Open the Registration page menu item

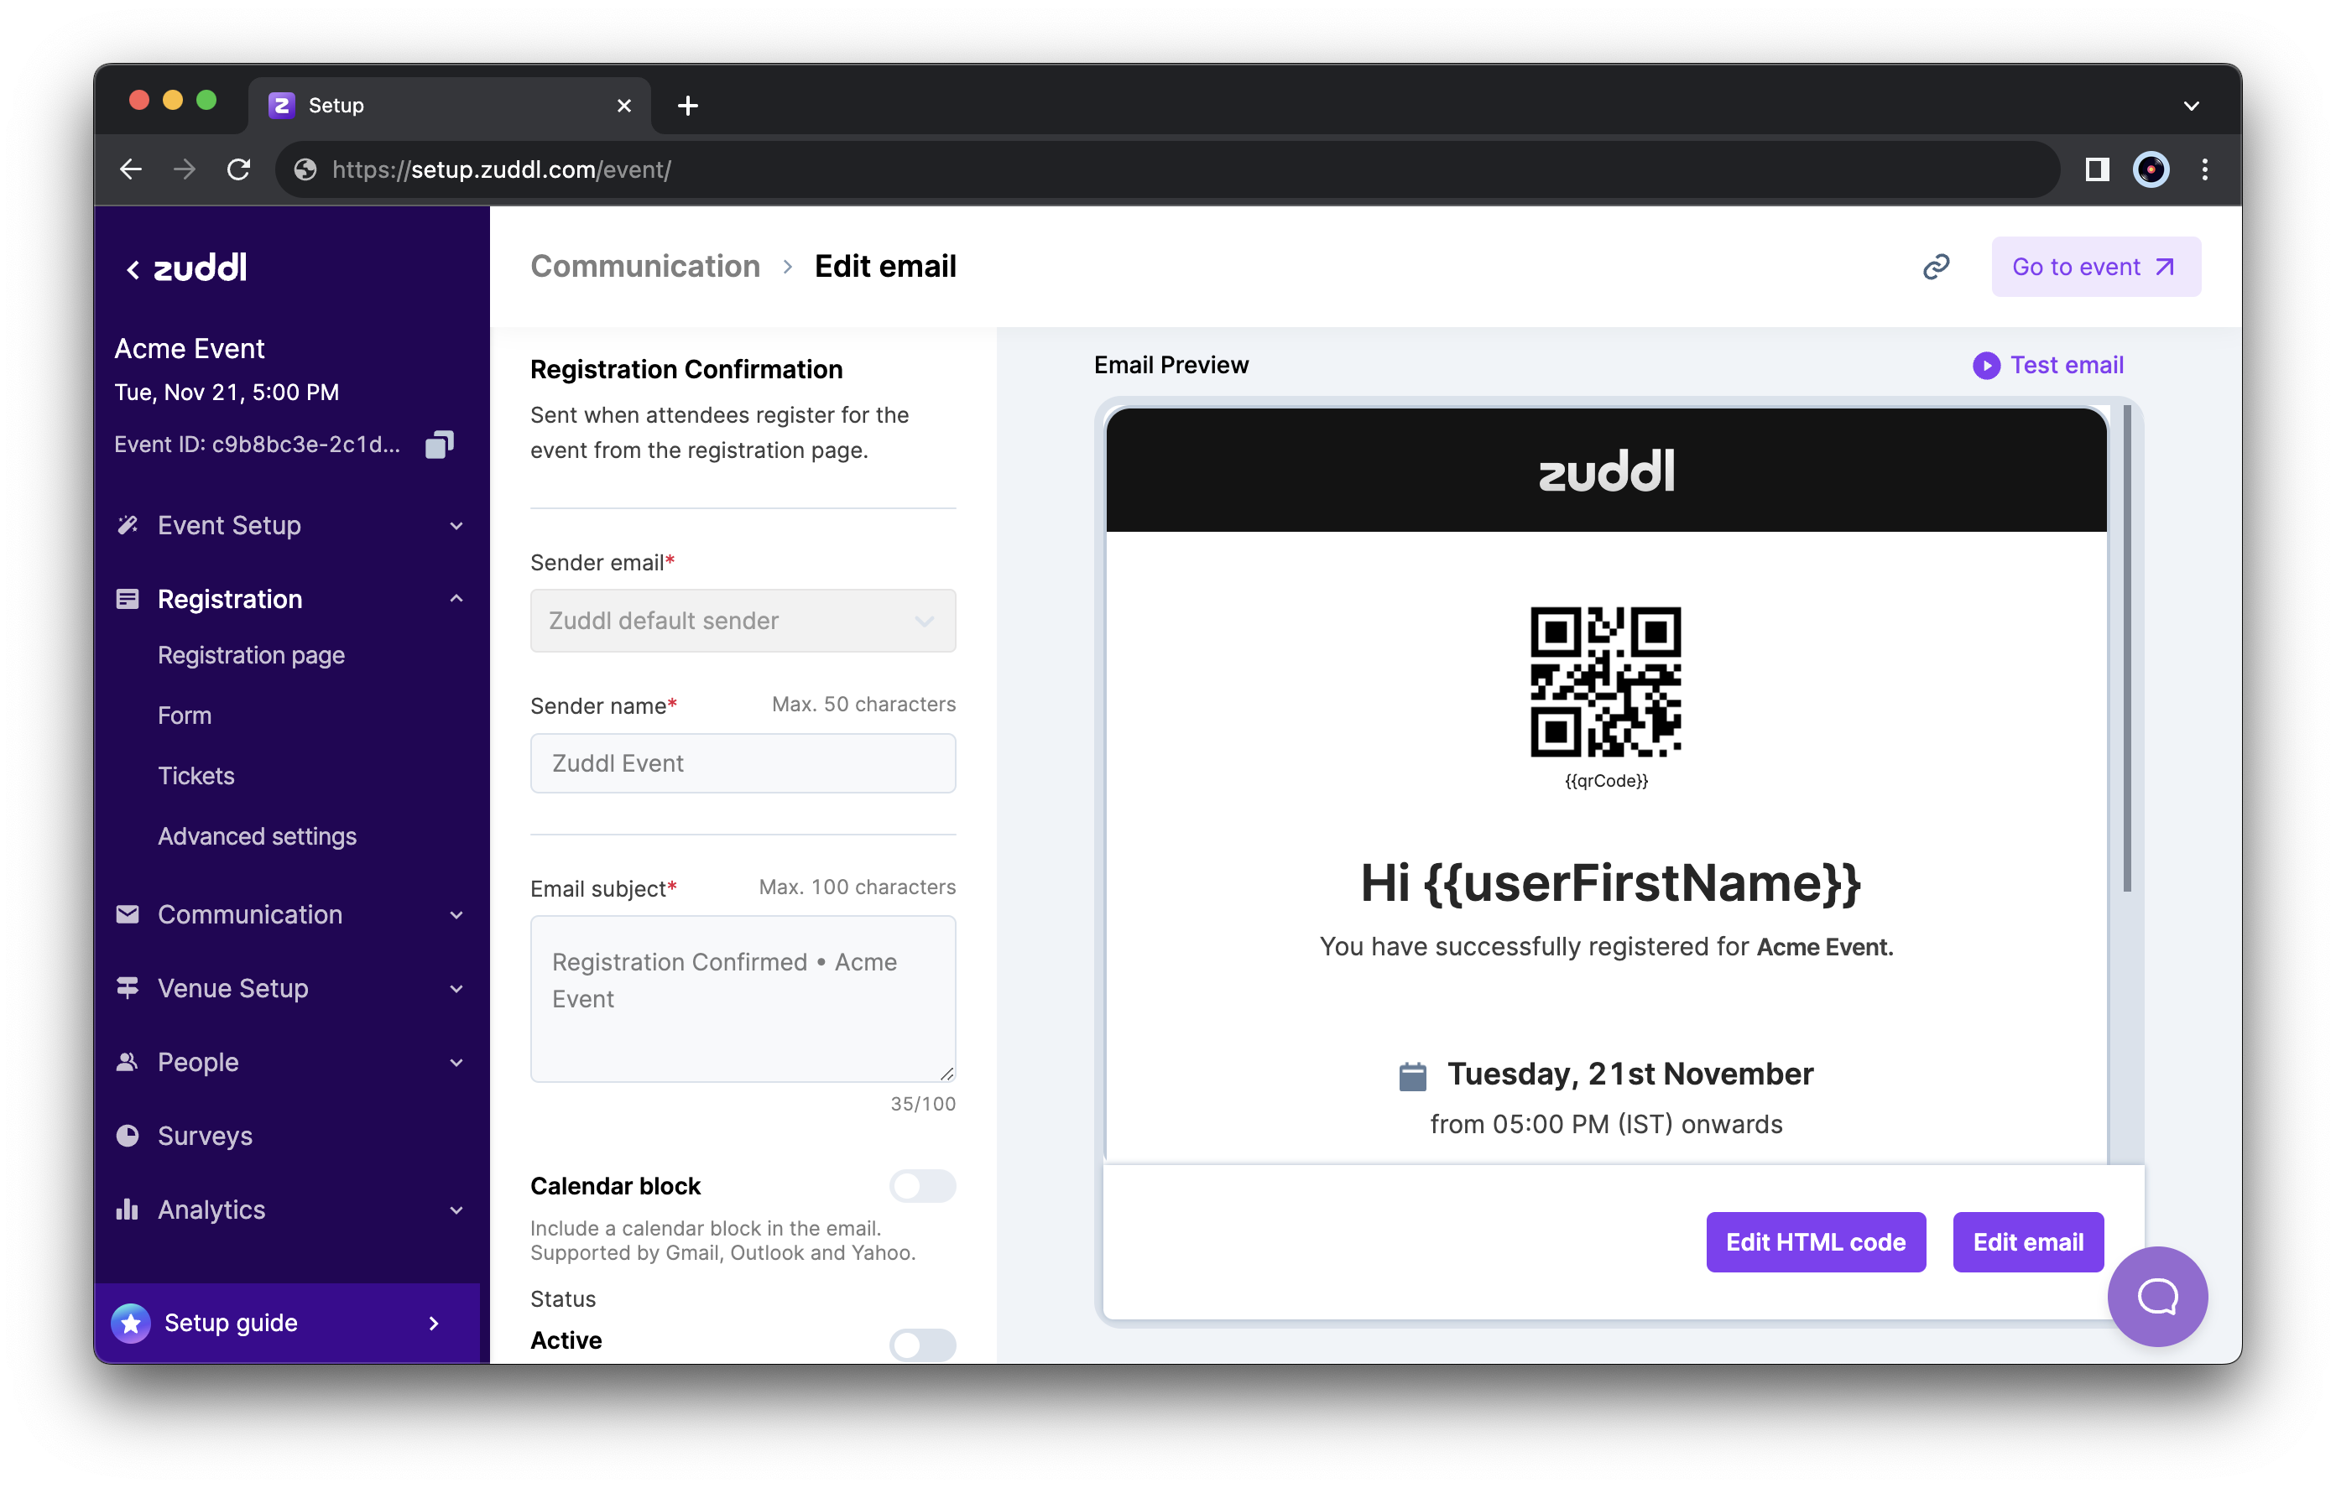250,655
